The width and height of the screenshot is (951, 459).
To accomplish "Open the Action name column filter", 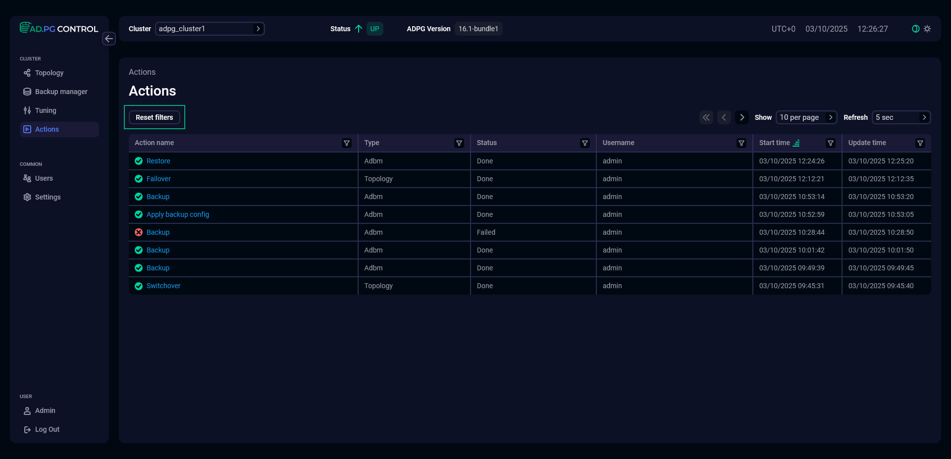I will [347, 143].
